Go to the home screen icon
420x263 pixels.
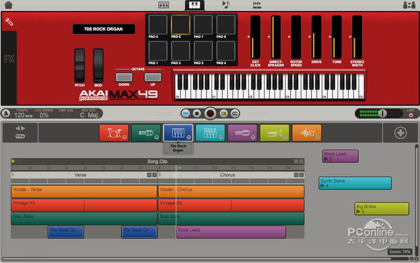[x=8, y=5]
